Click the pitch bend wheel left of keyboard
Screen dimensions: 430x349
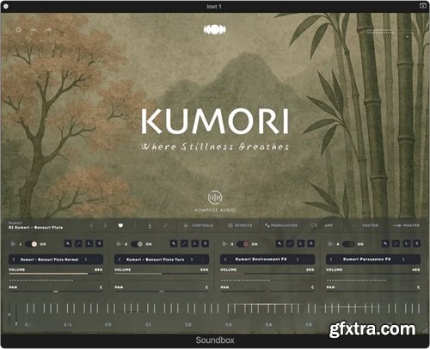point(9,314)
